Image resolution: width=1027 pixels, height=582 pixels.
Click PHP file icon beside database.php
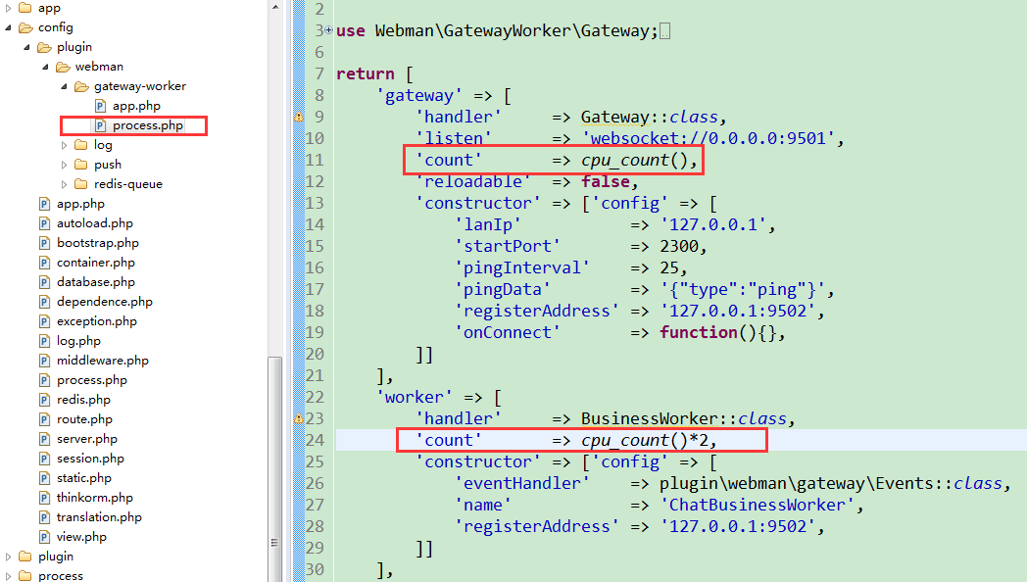(44, 282)
